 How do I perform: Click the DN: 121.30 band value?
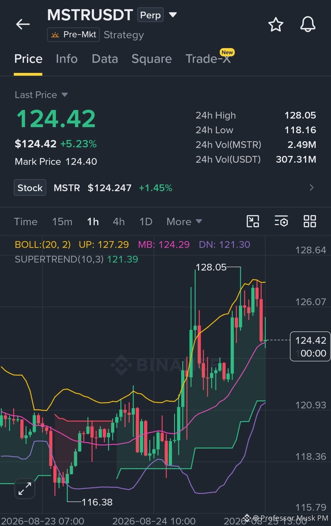click(x=224, y=244)
